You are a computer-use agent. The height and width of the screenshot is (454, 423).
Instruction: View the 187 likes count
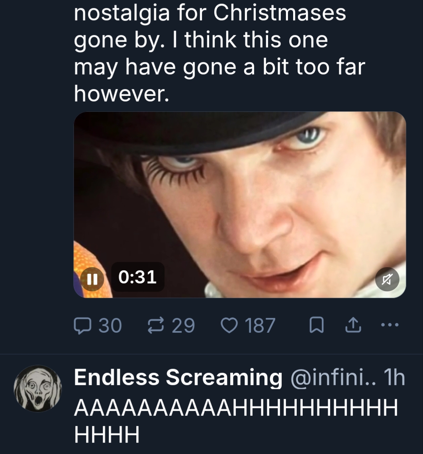click(260, 326)
